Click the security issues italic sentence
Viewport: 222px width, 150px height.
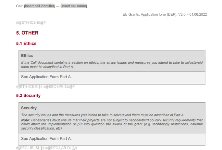tap(103, 115)
